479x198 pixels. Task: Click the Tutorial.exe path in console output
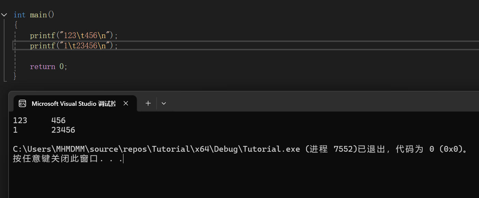click(157, 149)
